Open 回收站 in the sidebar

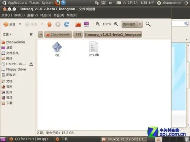pos(8,75)
